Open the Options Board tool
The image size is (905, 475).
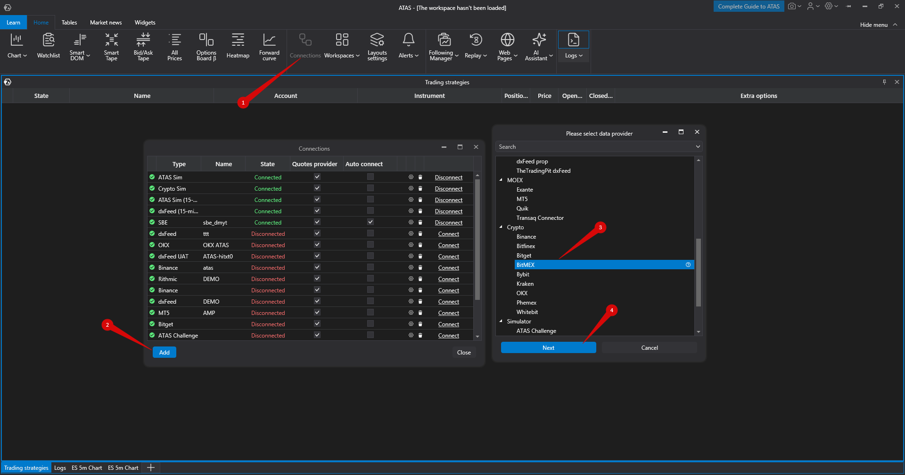tap(206, 46)
